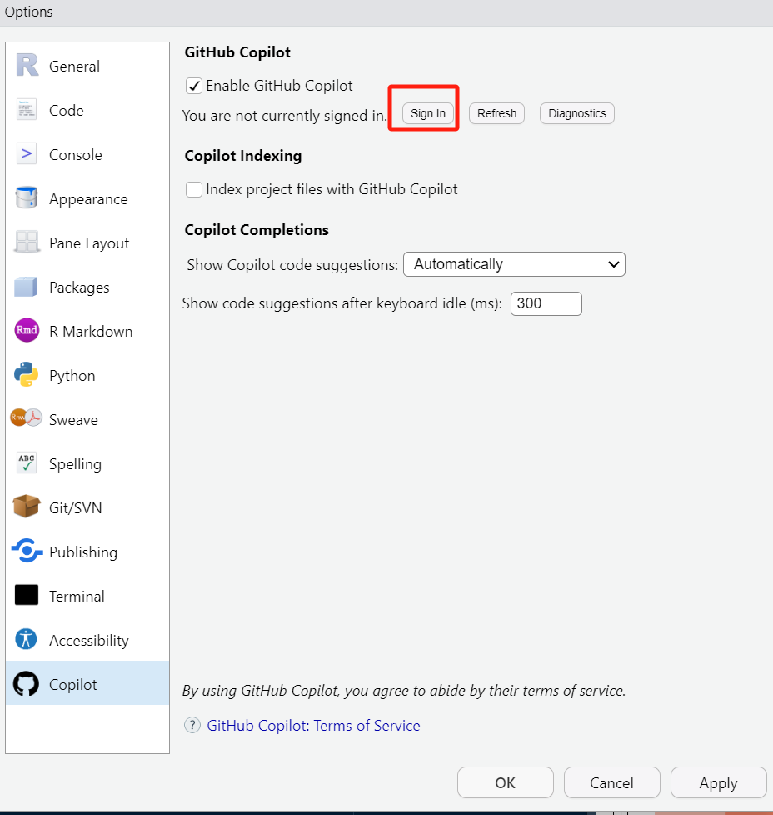Image resolution: width=773 pixels, height=815 pixels.
Task: Click the help question mark icon
Action: tap(192, 725)
